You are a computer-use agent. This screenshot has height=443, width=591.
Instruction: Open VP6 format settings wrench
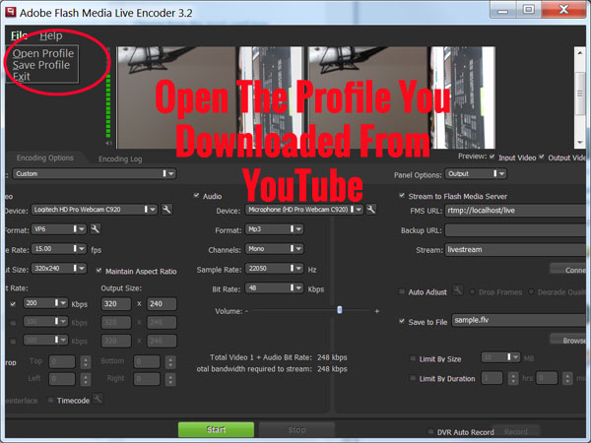96,228
